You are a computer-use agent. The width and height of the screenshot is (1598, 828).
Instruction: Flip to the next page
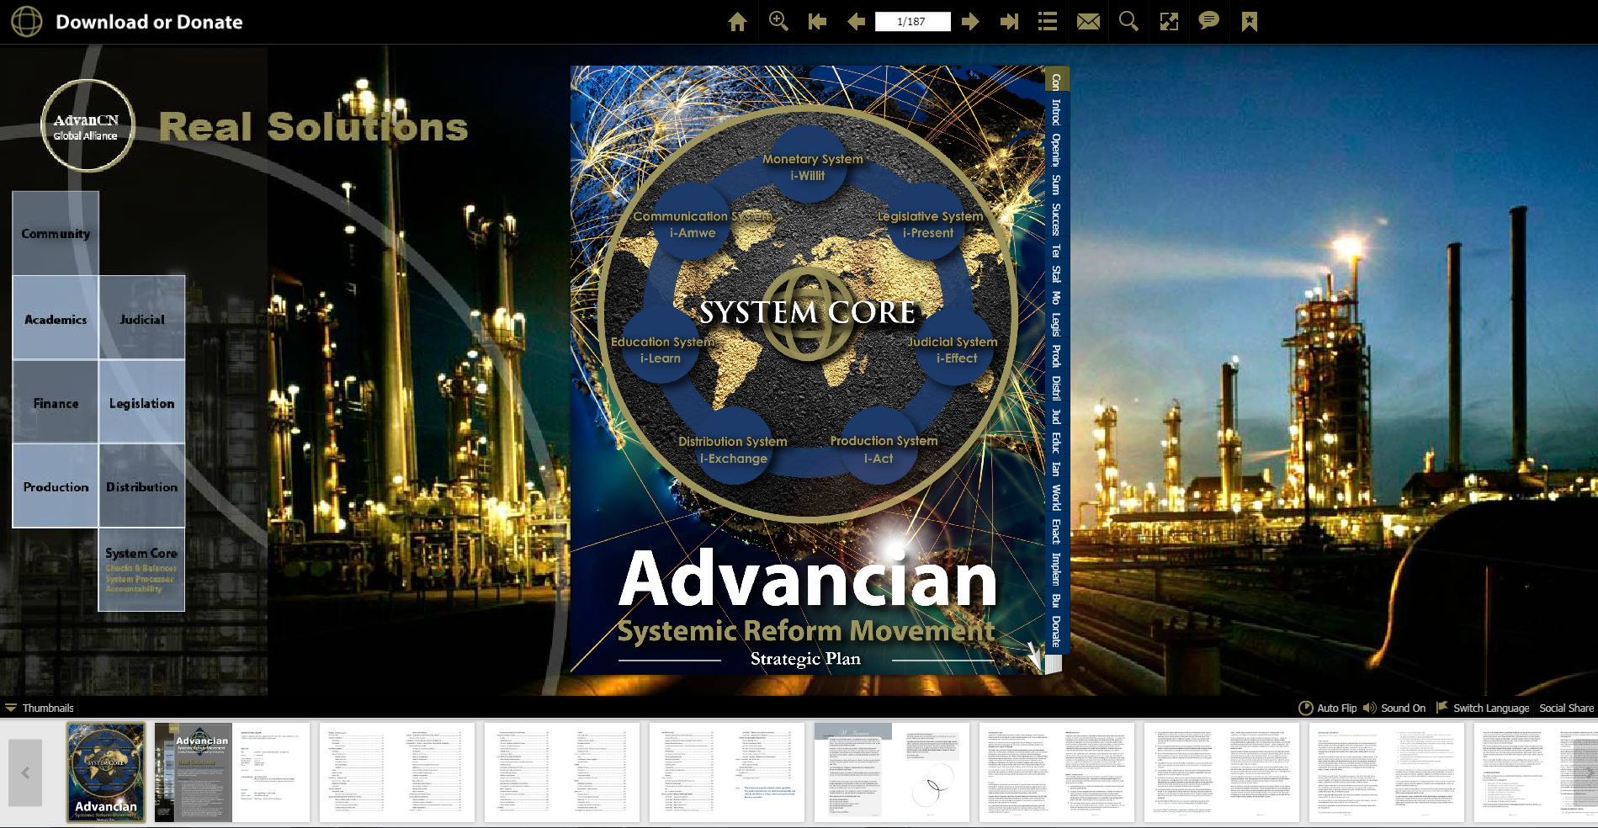click(x=970, y=22)
